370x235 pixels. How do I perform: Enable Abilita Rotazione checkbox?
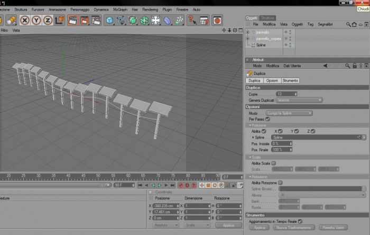coord(280,183)
